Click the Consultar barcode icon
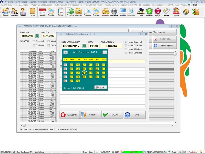Image resolution: width=205 pixels, height=154 pixels. click(x=114, y=12)
